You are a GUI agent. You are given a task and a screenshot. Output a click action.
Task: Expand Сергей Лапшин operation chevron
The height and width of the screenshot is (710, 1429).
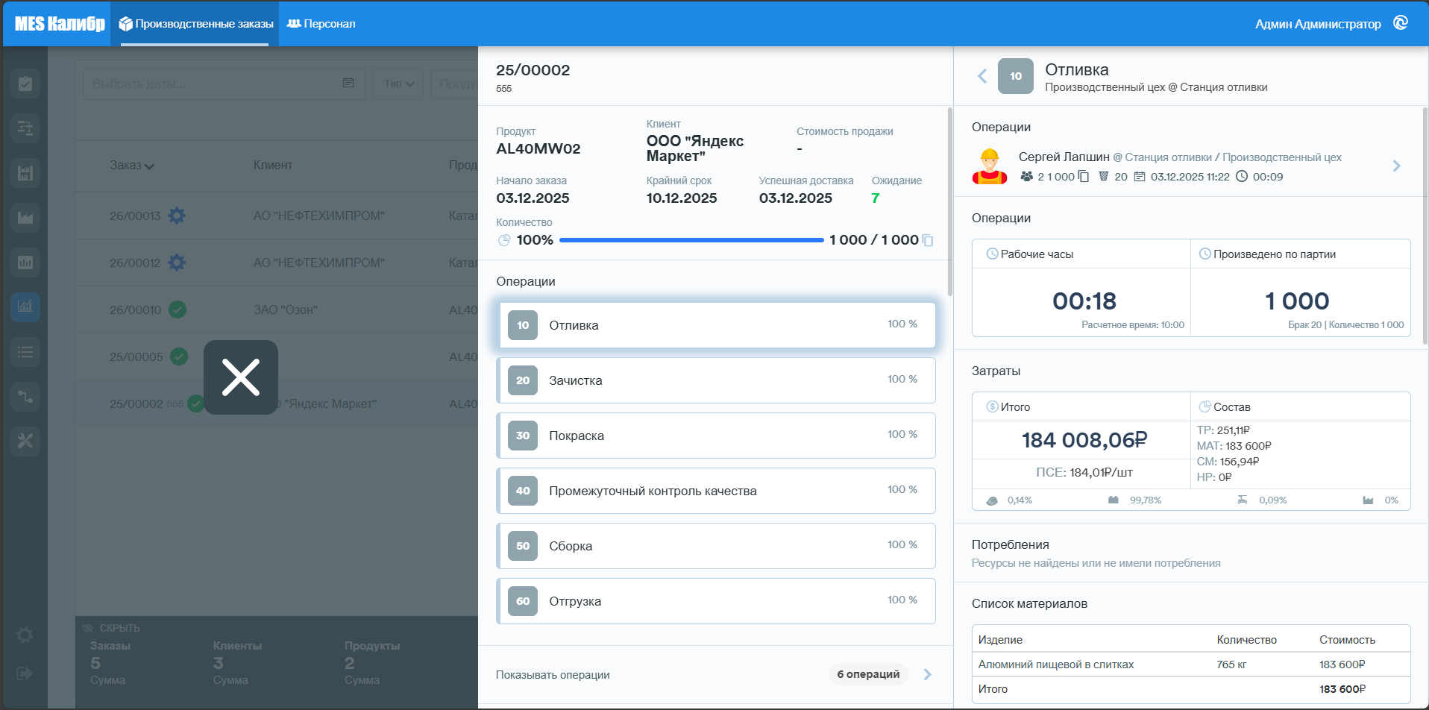tap(1397, 166)
